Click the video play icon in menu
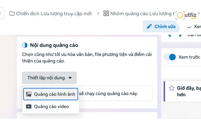This screenshot has height=125, width=201. 29,106
